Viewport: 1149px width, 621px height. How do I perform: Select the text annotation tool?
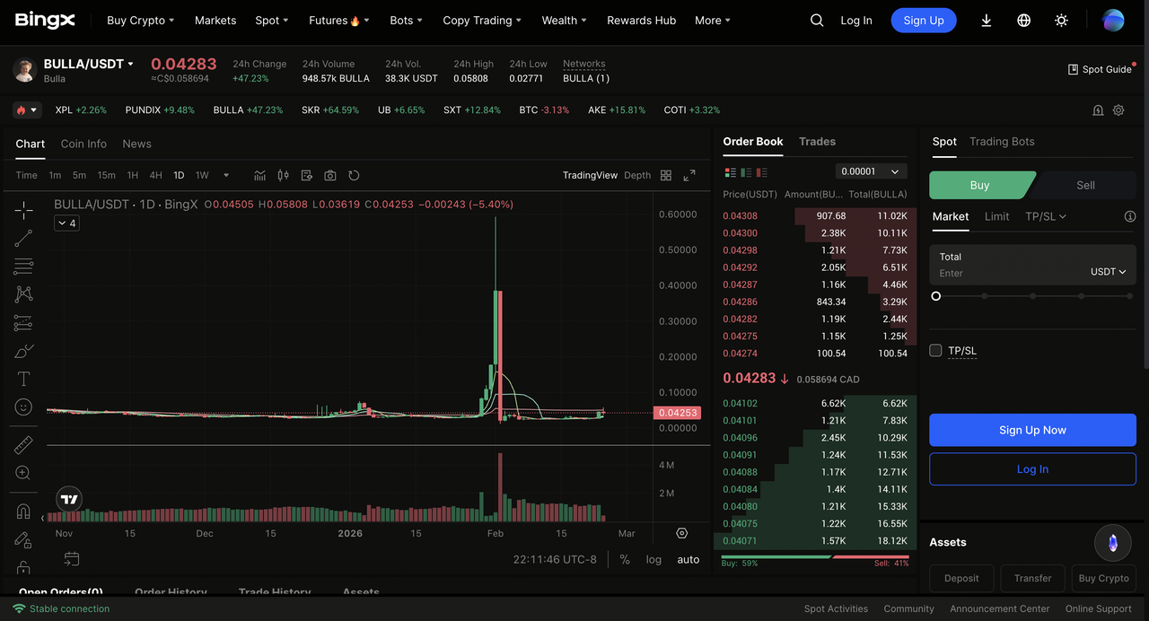(x=23, y=379)
